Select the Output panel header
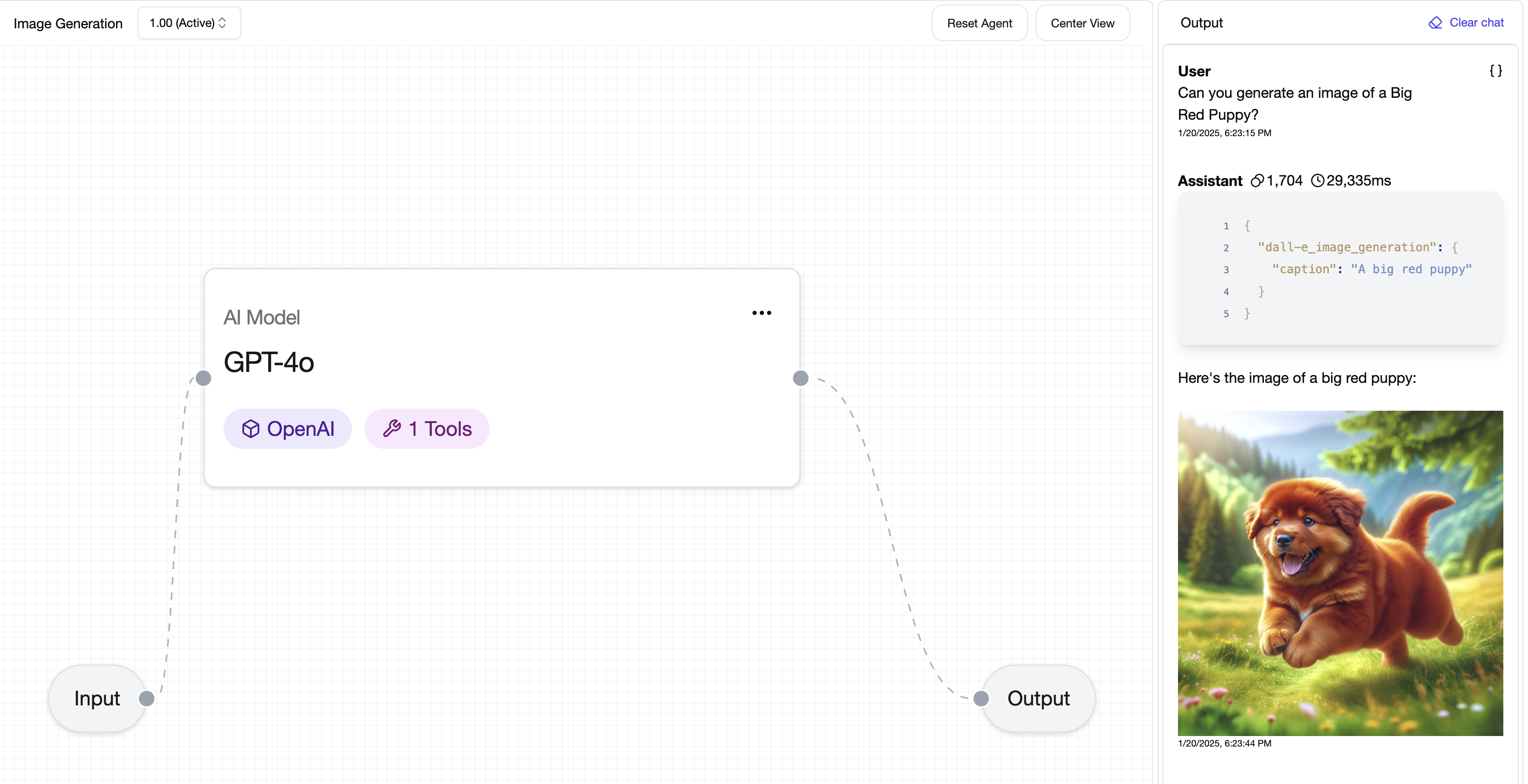Image resolution: width=1528 pixels, height=784 pixels. pyautogui.click(x=1201, y=23)
